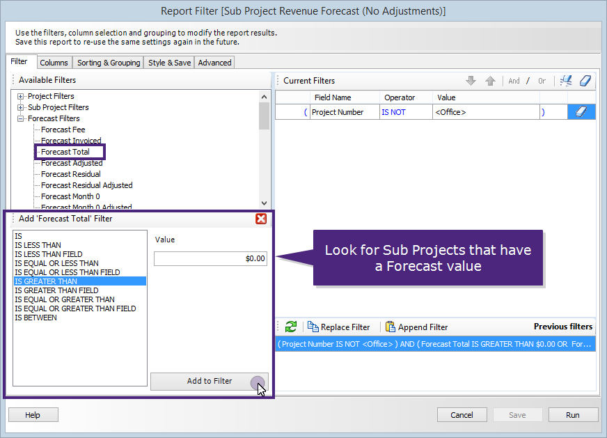Toggle the Or operator
This screenshot has height=438, width=607.
pyautogui.click(x=542, y=81)
